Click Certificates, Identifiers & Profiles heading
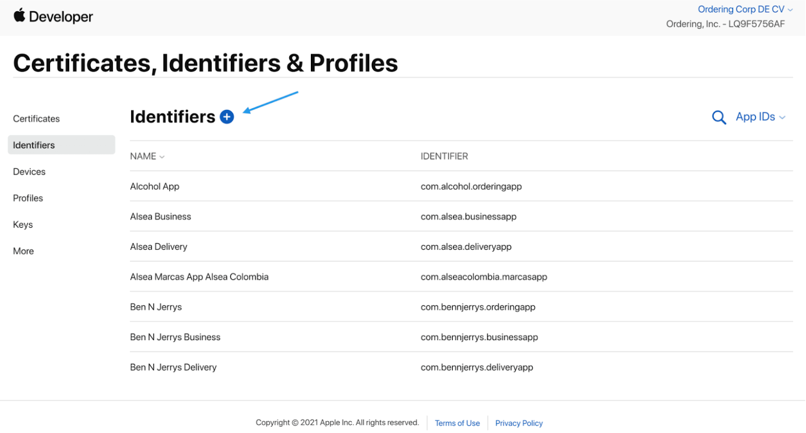This screenshot has height=433, width=806. point(206,63)
